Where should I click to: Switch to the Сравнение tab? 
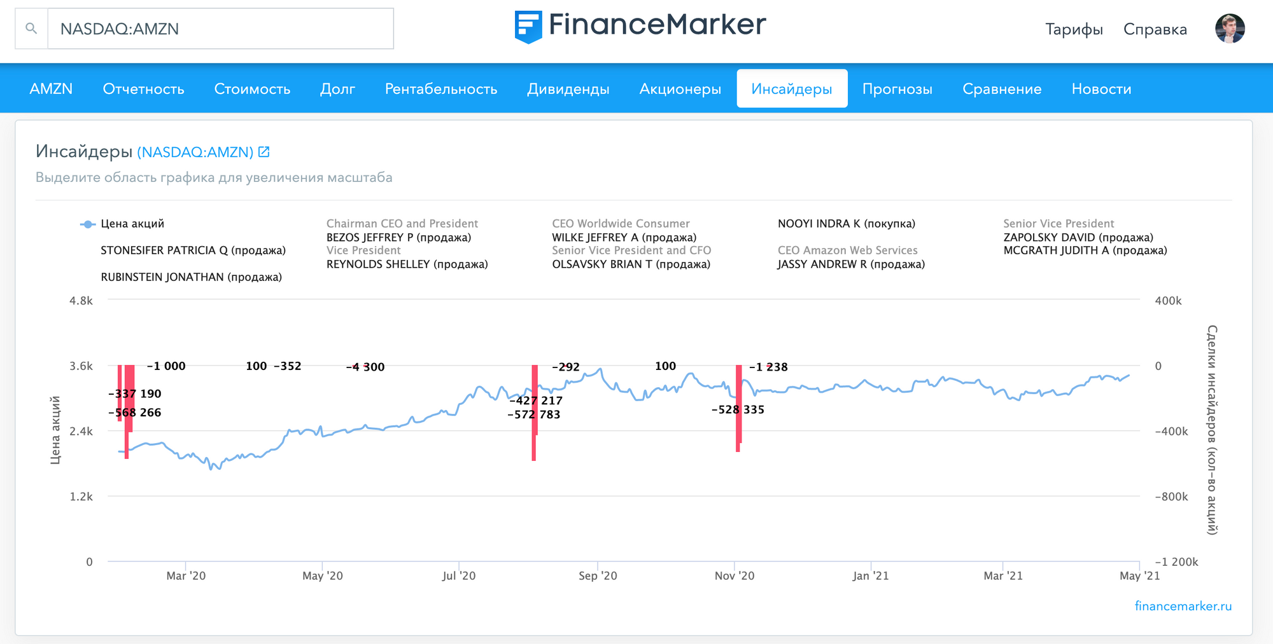[1002, 88]
